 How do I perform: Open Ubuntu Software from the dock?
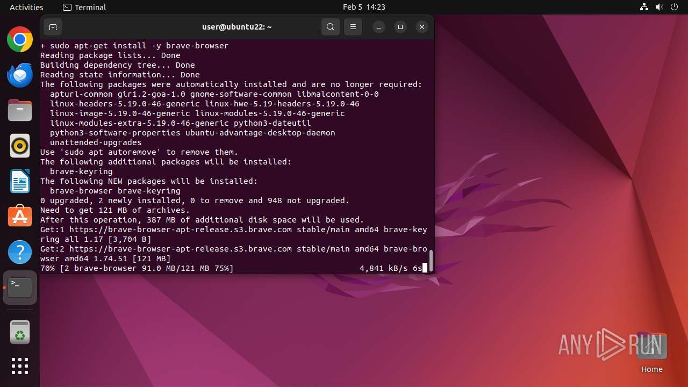point(20,216)
